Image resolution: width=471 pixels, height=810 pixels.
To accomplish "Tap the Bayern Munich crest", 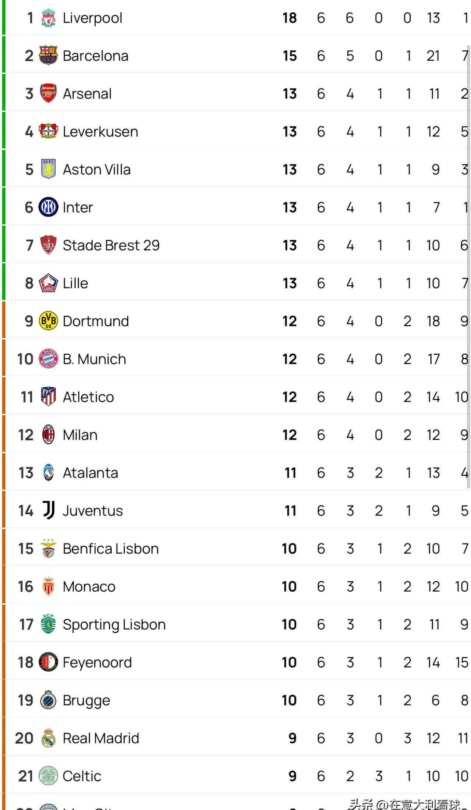I will coord(48,359).
